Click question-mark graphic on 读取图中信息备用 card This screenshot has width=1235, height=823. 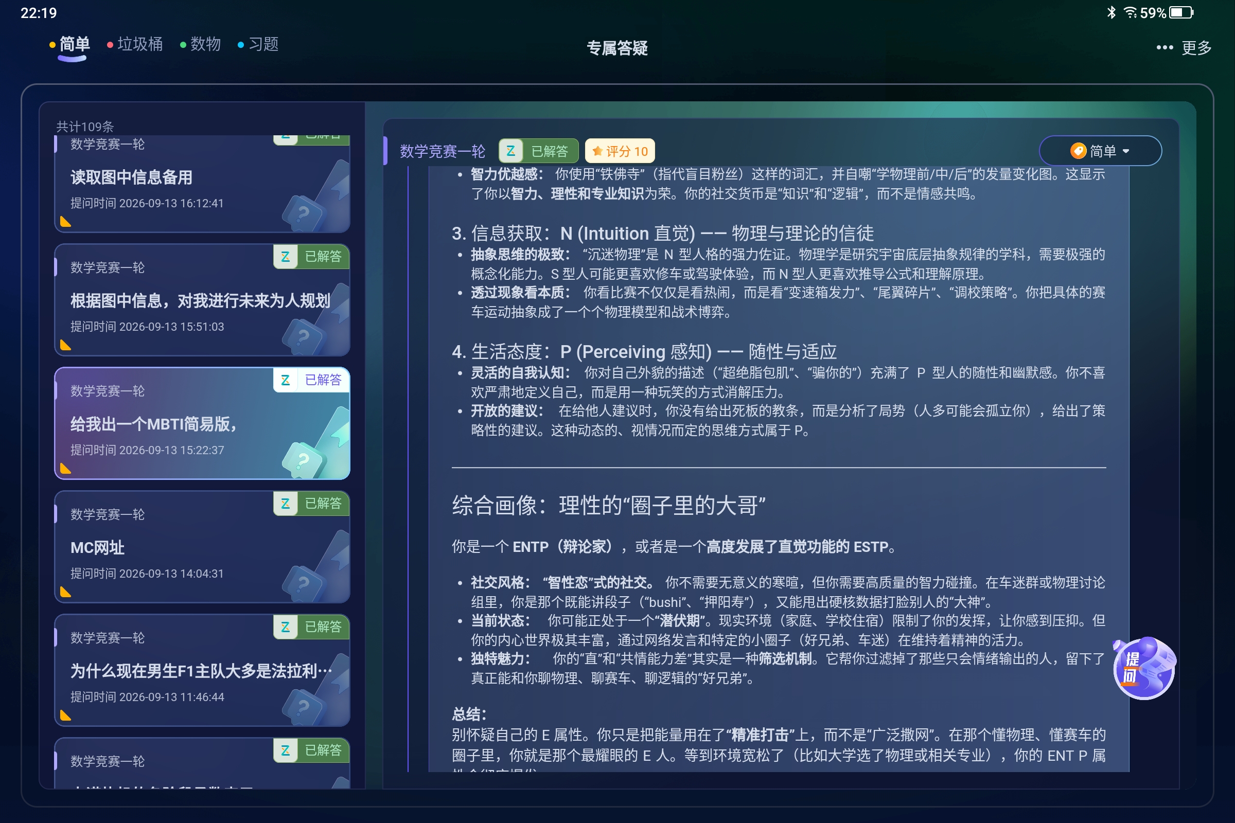pos(304,213)
